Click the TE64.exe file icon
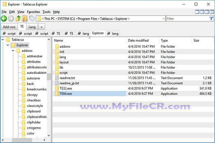Viewport: 215px width, 143px height. pyautogui.click(x=57, y=94)
